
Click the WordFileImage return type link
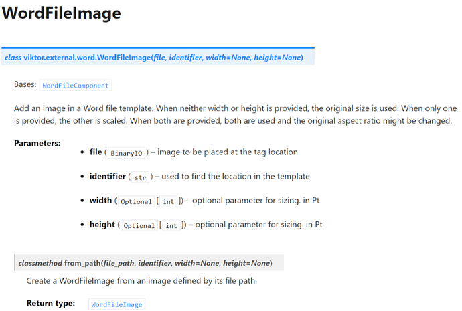pos(117,304)
